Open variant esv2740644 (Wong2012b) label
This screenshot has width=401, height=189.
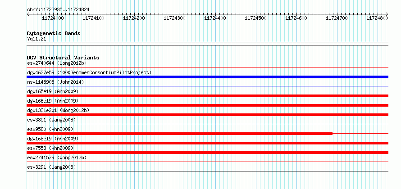tap(57, 63)
